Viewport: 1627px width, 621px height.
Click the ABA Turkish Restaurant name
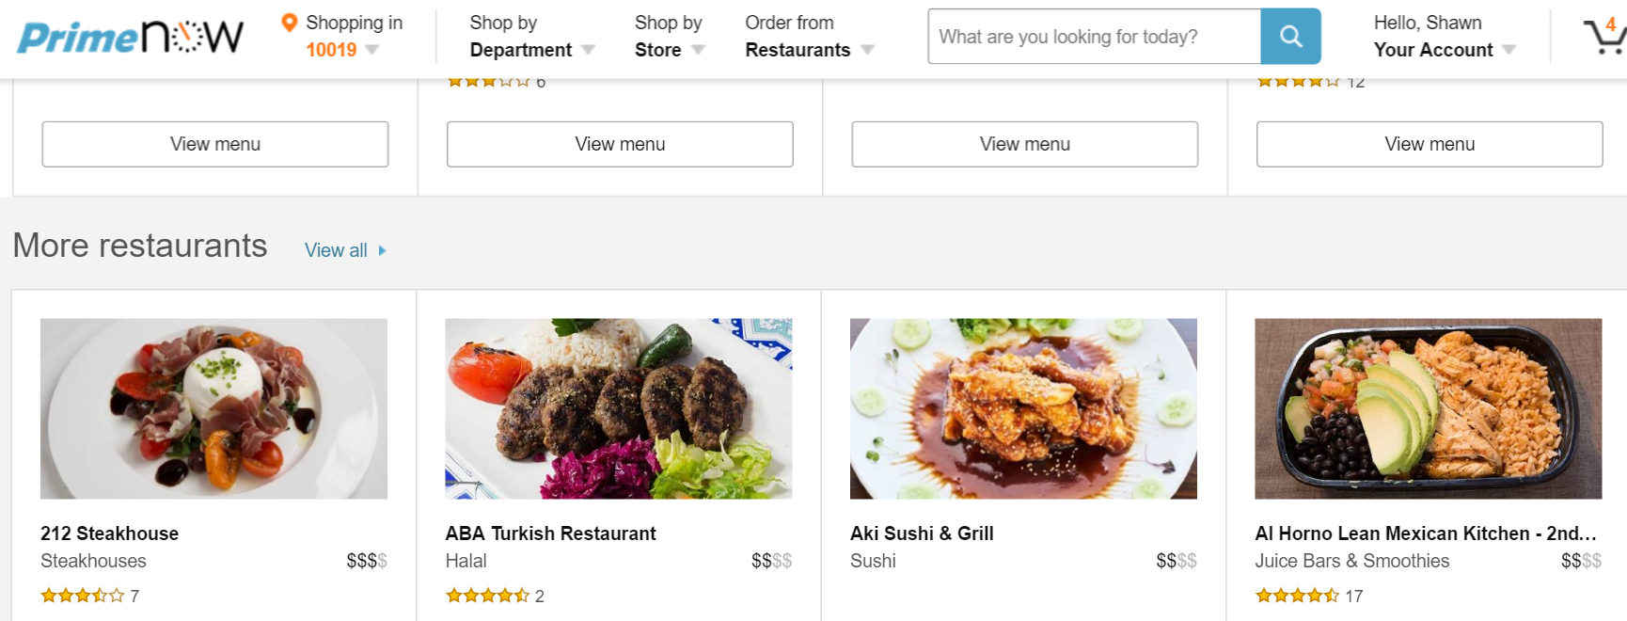click(x=550, y=533)
